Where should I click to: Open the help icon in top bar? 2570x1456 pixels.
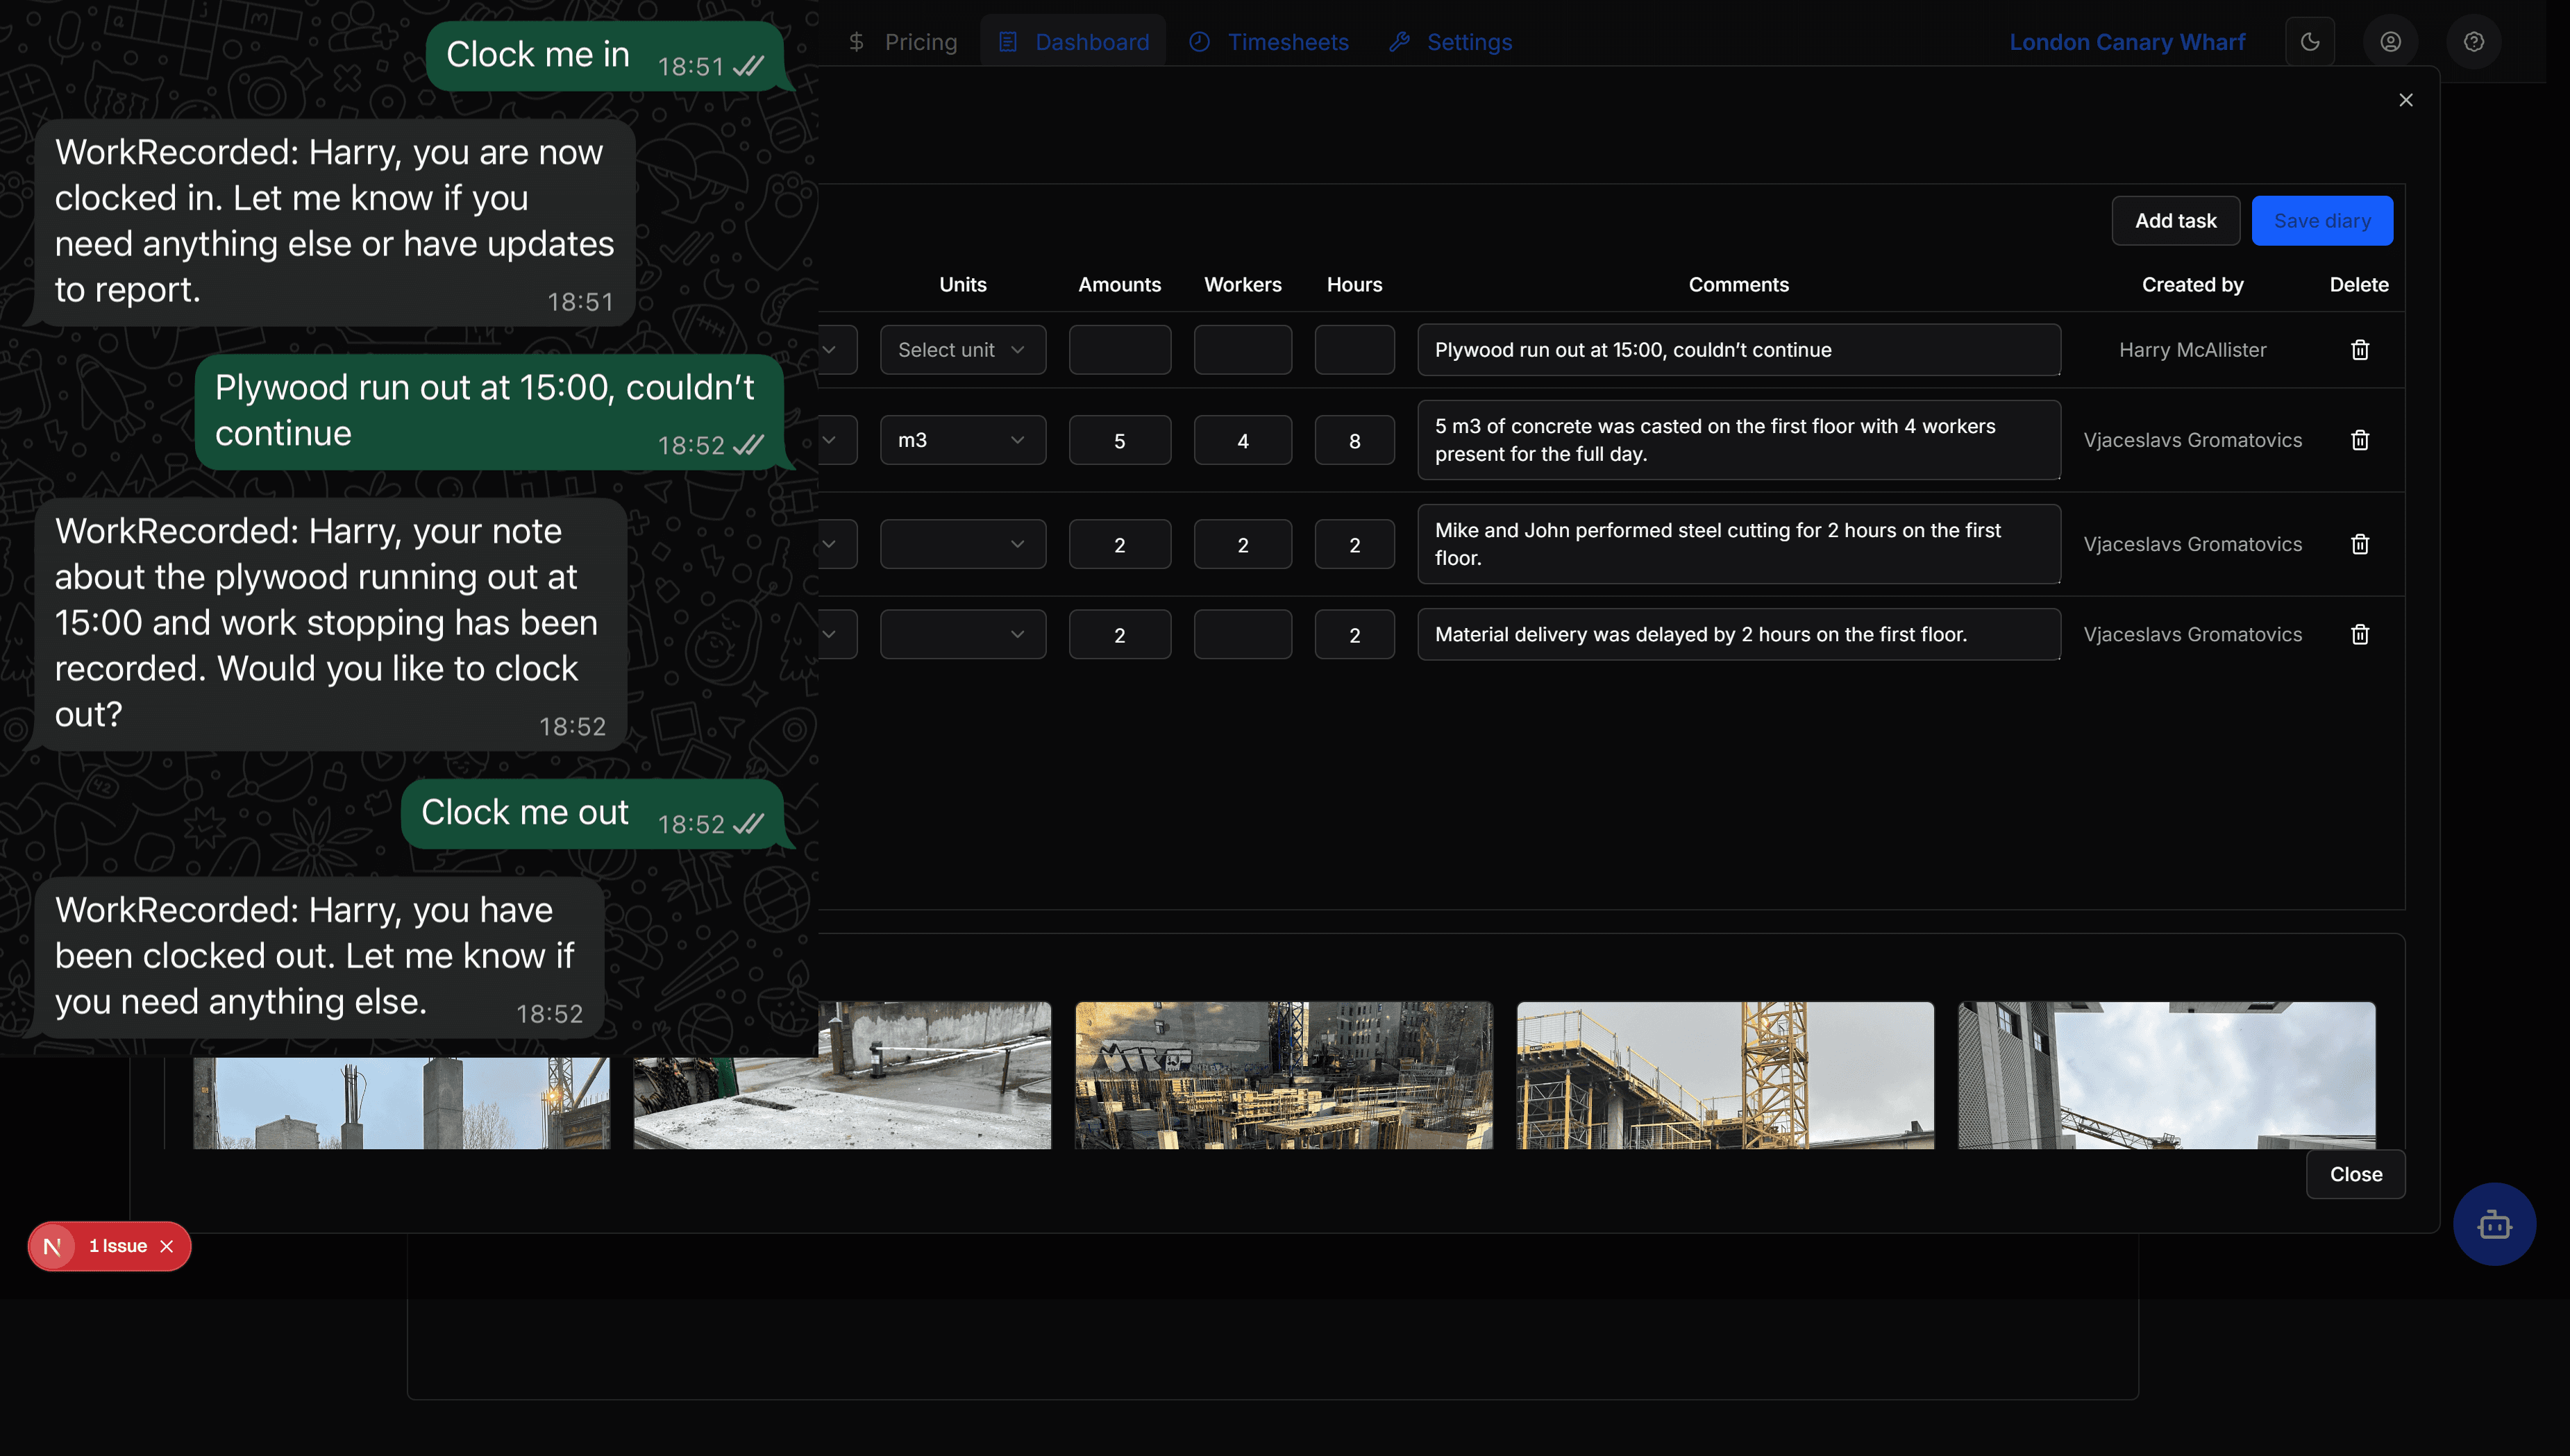2474,41
